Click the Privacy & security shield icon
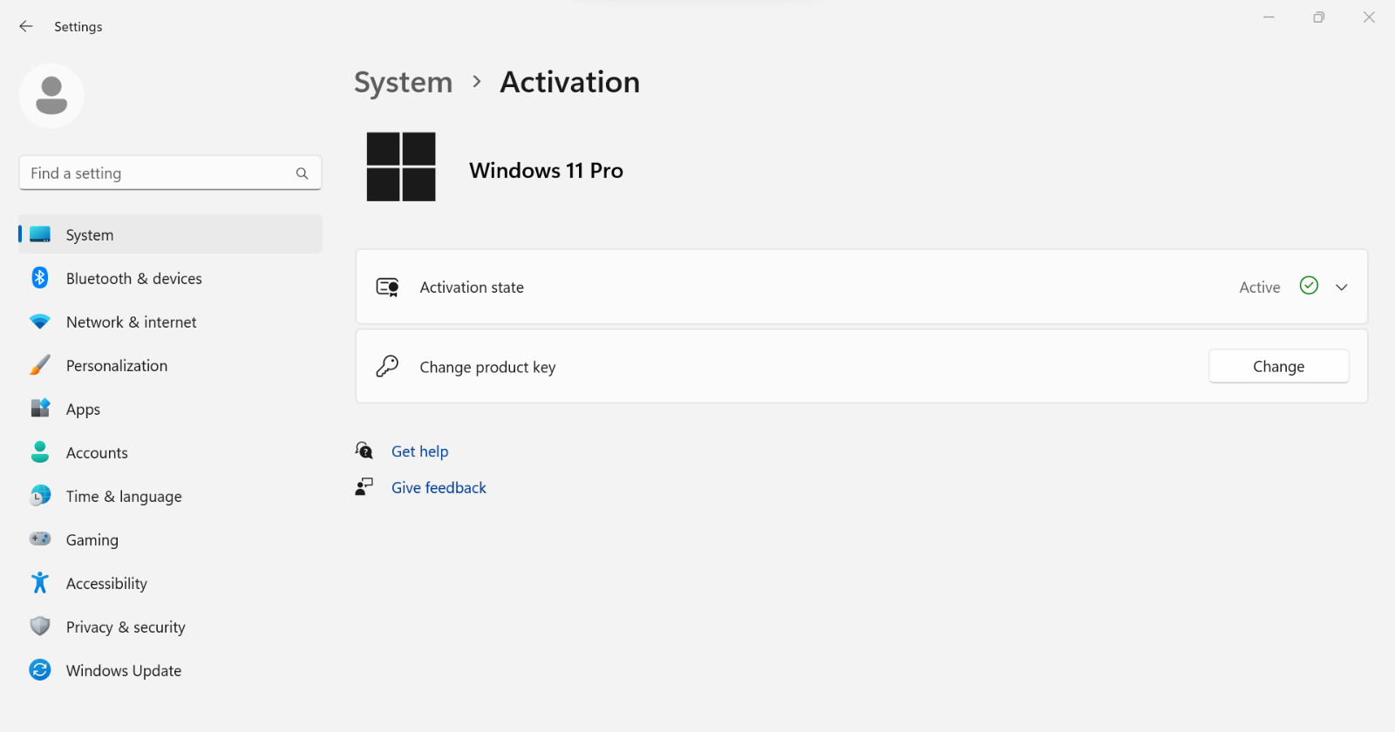1395x732 pixels. pos(40,627)
